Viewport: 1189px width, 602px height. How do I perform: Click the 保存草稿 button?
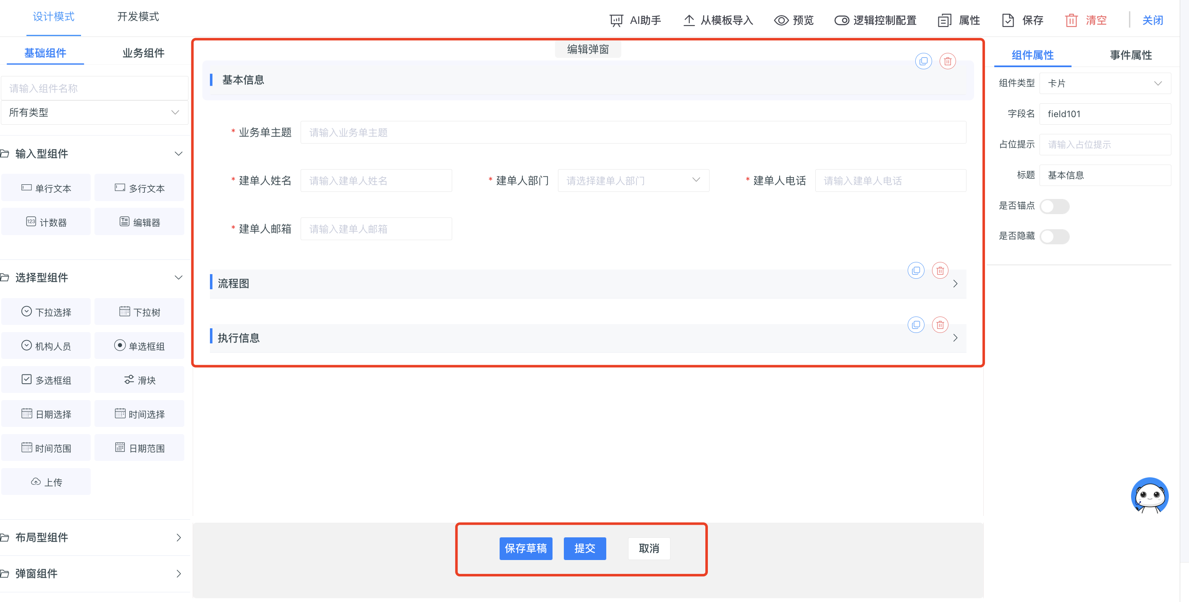pyautogui.click(x=526, y=548)
